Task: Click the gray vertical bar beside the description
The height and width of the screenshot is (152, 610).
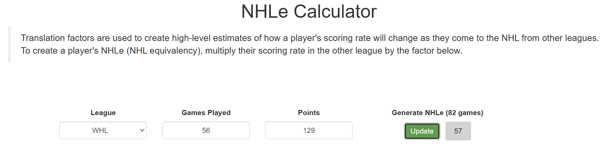Action: (x=10, y=44)
